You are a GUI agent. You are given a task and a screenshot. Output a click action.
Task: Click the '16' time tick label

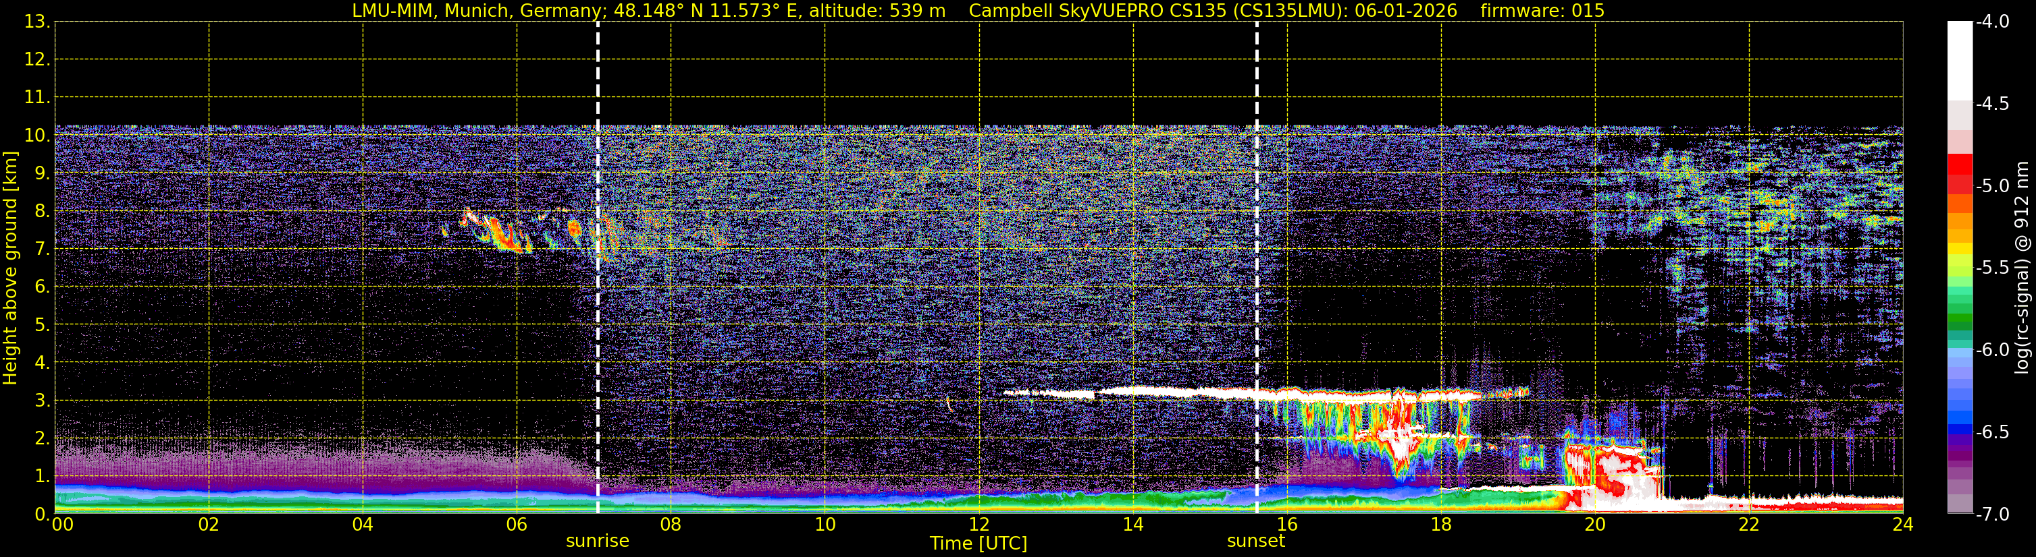pos(1288,525)
